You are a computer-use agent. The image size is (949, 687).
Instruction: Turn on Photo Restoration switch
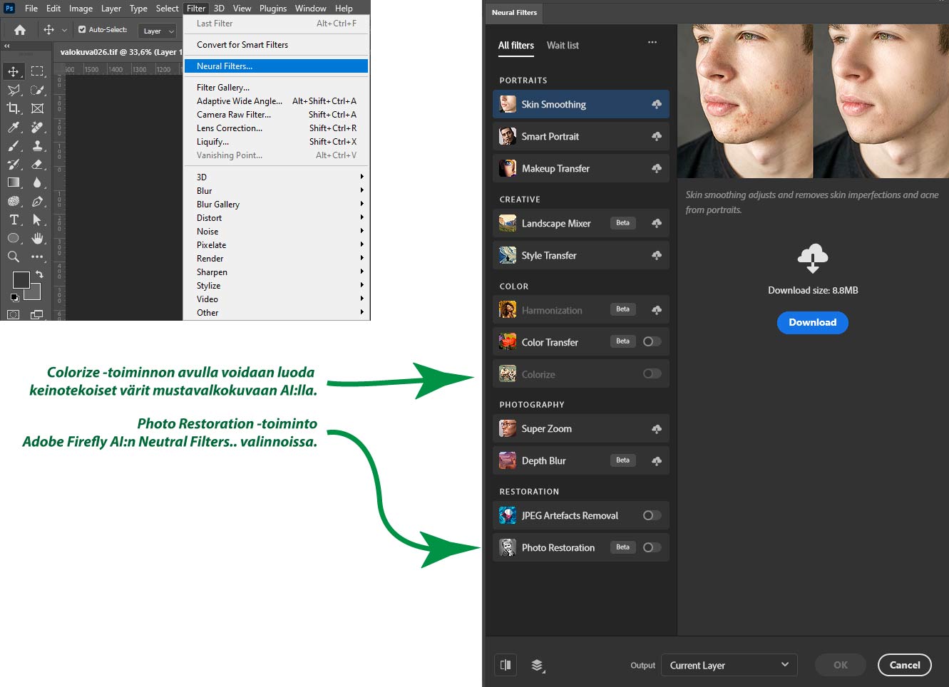pyautogui.click(x=652, y=547)
